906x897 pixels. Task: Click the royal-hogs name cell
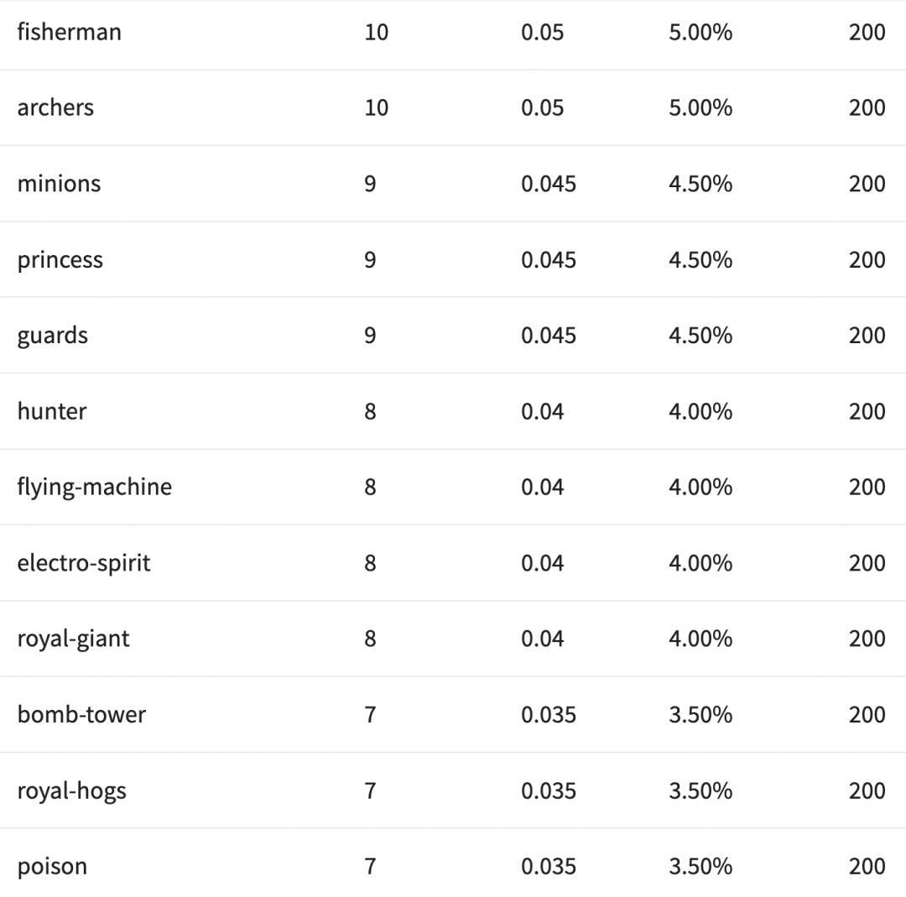(x=71, y=790)
